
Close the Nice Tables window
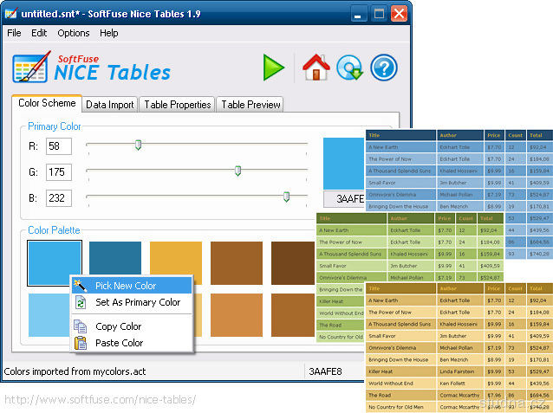(400, 14)
